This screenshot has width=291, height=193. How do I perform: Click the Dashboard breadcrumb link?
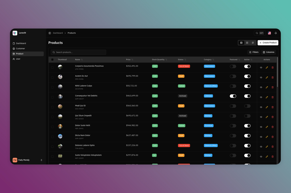pos(58,33)
